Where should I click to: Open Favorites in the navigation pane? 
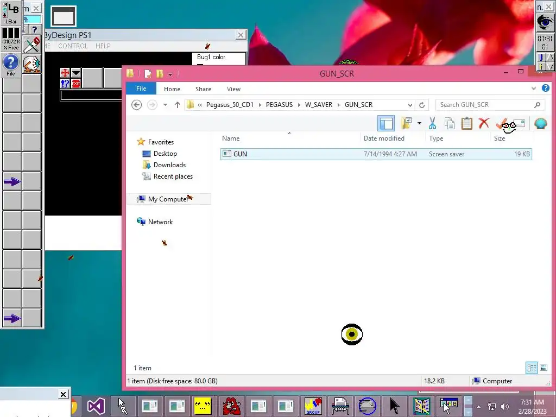tap(161, 142)
